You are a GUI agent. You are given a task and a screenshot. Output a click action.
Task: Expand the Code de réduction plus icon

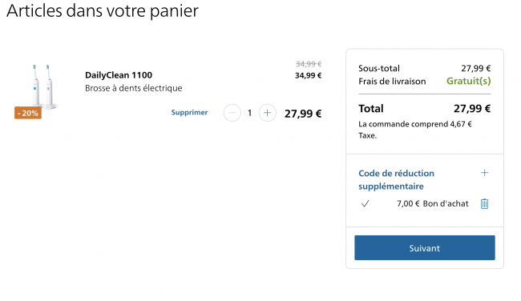(x=484, y=173)
